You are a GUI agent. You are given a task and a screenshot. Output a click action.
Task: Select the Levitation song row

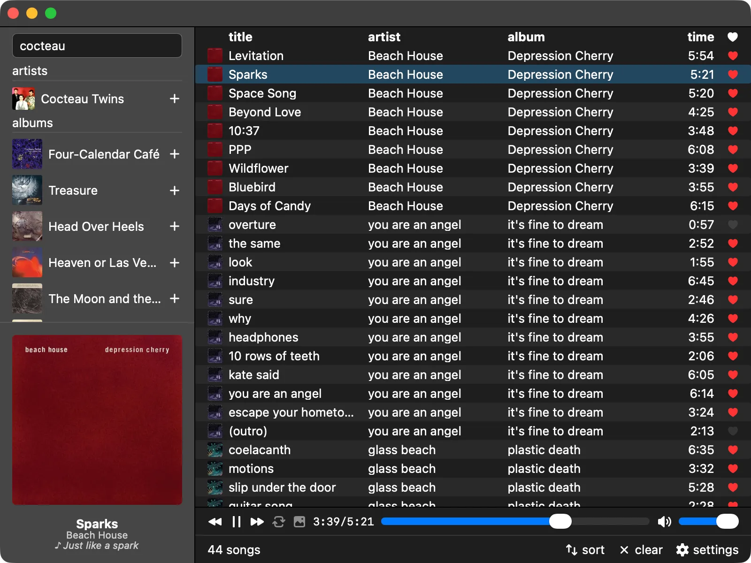473,56
